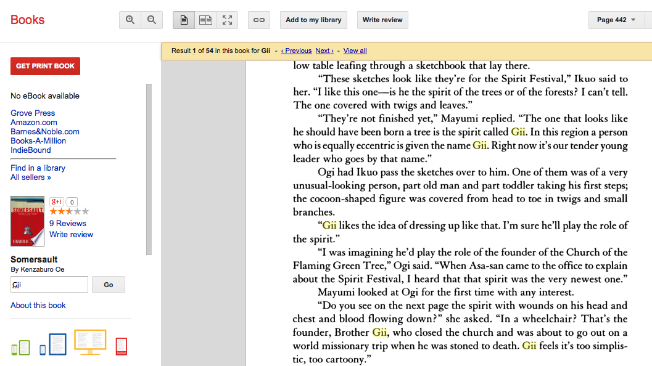Click View all search results
Screen dimensions: 652x366
click(x=355, y=51)
